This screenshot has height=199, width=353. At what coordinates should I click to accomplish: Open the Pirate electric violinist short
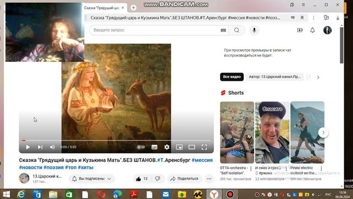[x=307, y=133]
